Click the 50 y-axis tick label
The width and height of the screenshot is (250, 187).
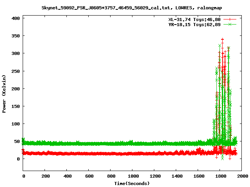click(x=17, y=141)
